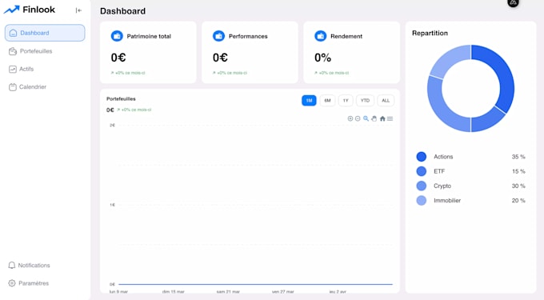Click the ETF legend color dot
The image size is (544, 300).
421,171
